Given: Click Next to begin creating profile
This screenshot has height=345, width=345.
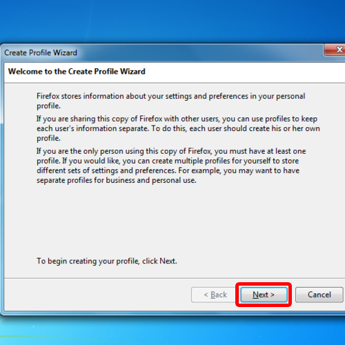Looking at the screenshot, I should click(x=264, y=295).
